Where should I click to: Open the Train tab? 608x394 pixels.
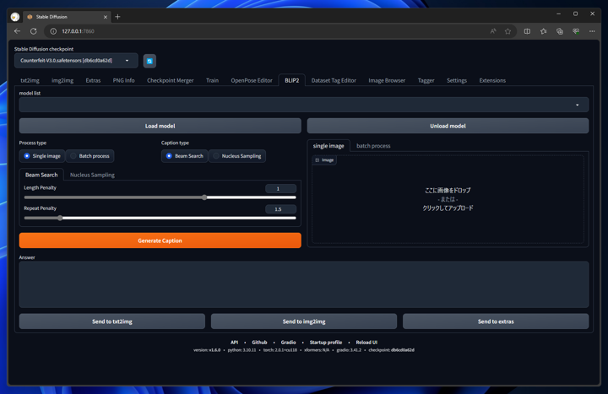(212, 81)
